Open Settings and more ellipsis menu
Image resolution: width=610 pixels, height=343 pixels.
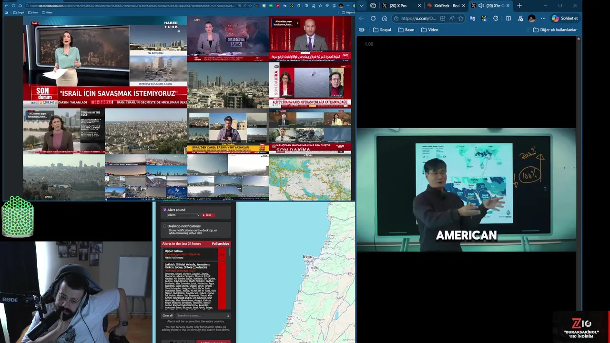(543, 18)
